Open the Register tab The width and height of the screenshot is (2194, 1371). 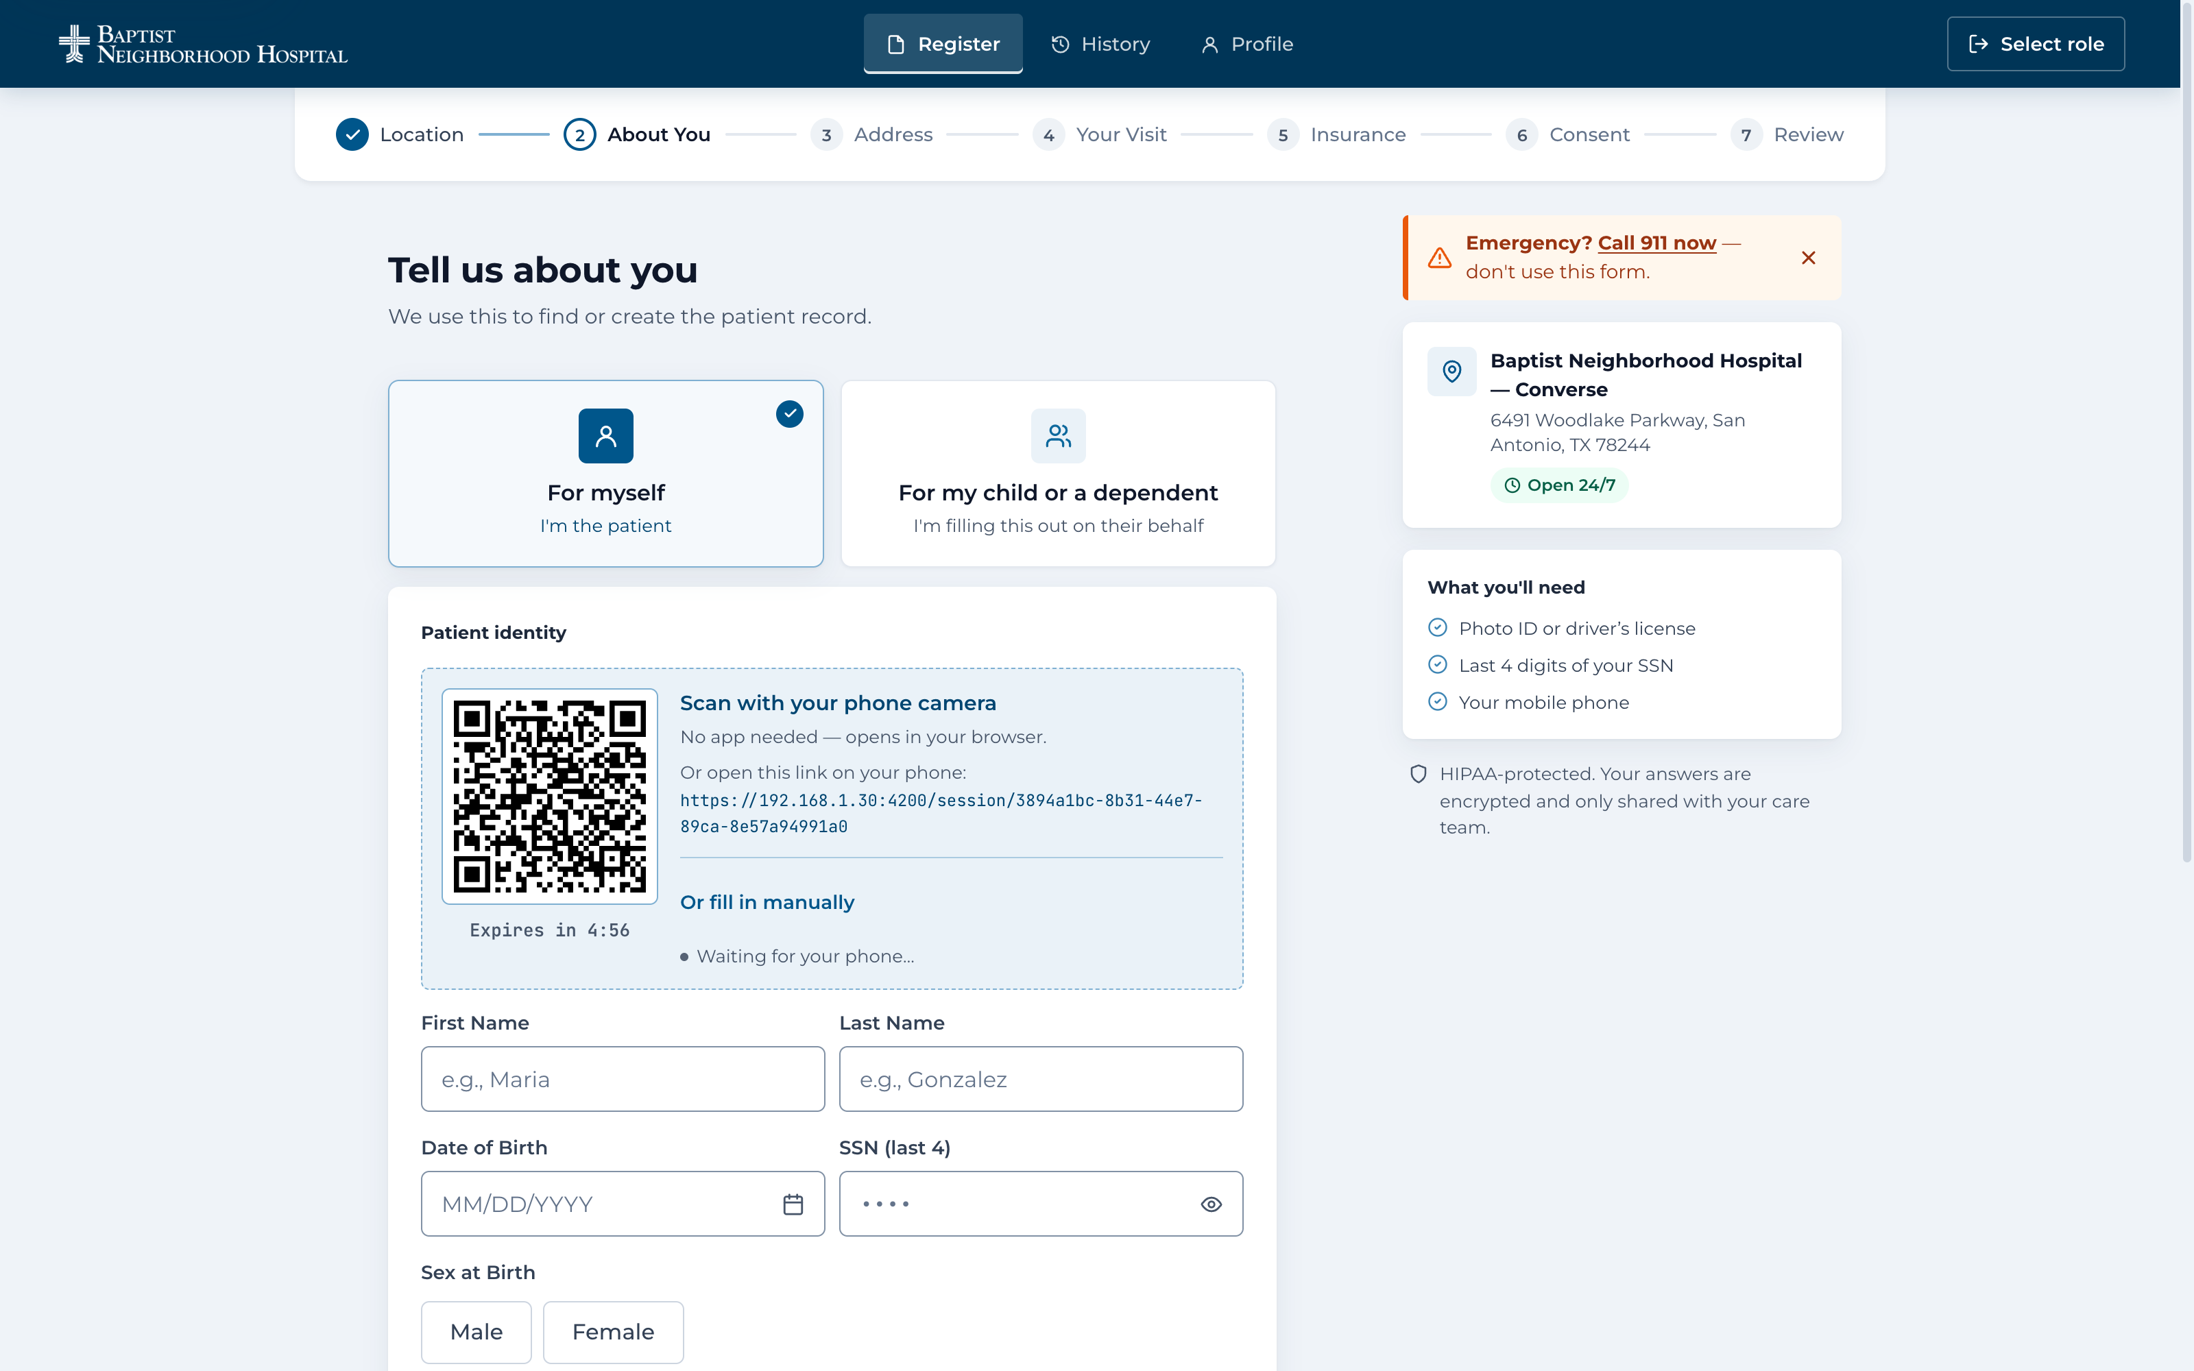(943, 43)
